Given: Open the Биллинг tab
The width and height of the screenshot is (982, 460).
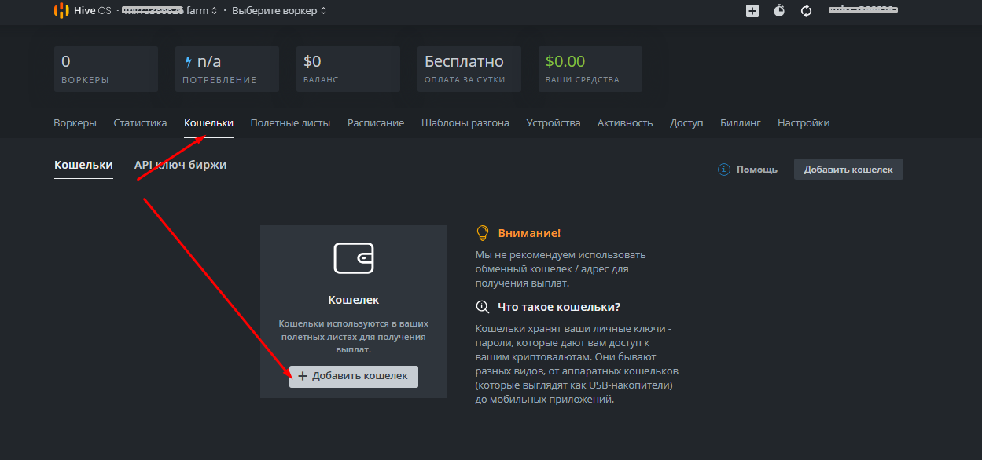Looking at the screenshot, I should click(740, 123).
